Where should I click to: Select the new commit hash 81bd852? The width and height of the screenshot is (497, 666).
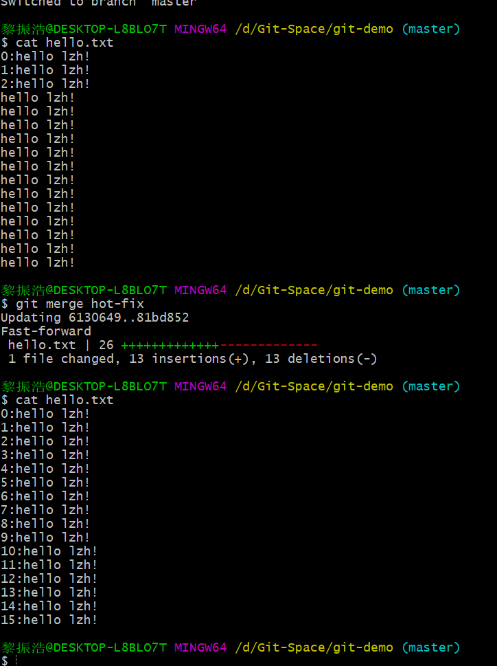(163, 318)
